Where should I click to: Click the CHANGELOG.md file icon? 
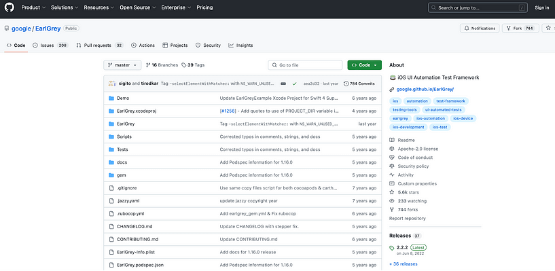pos(111,226)
